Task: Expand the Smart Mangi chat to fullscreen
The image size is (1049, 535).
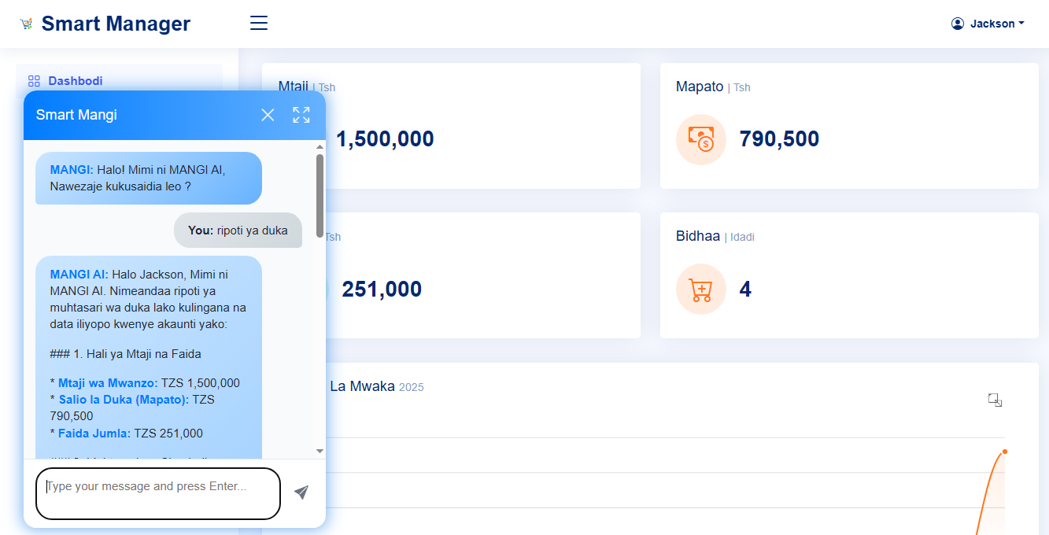Action: click(301, 115)
